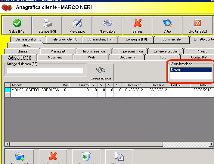
Task: Switch to the Movimenti tab
Action: (55, 57)
